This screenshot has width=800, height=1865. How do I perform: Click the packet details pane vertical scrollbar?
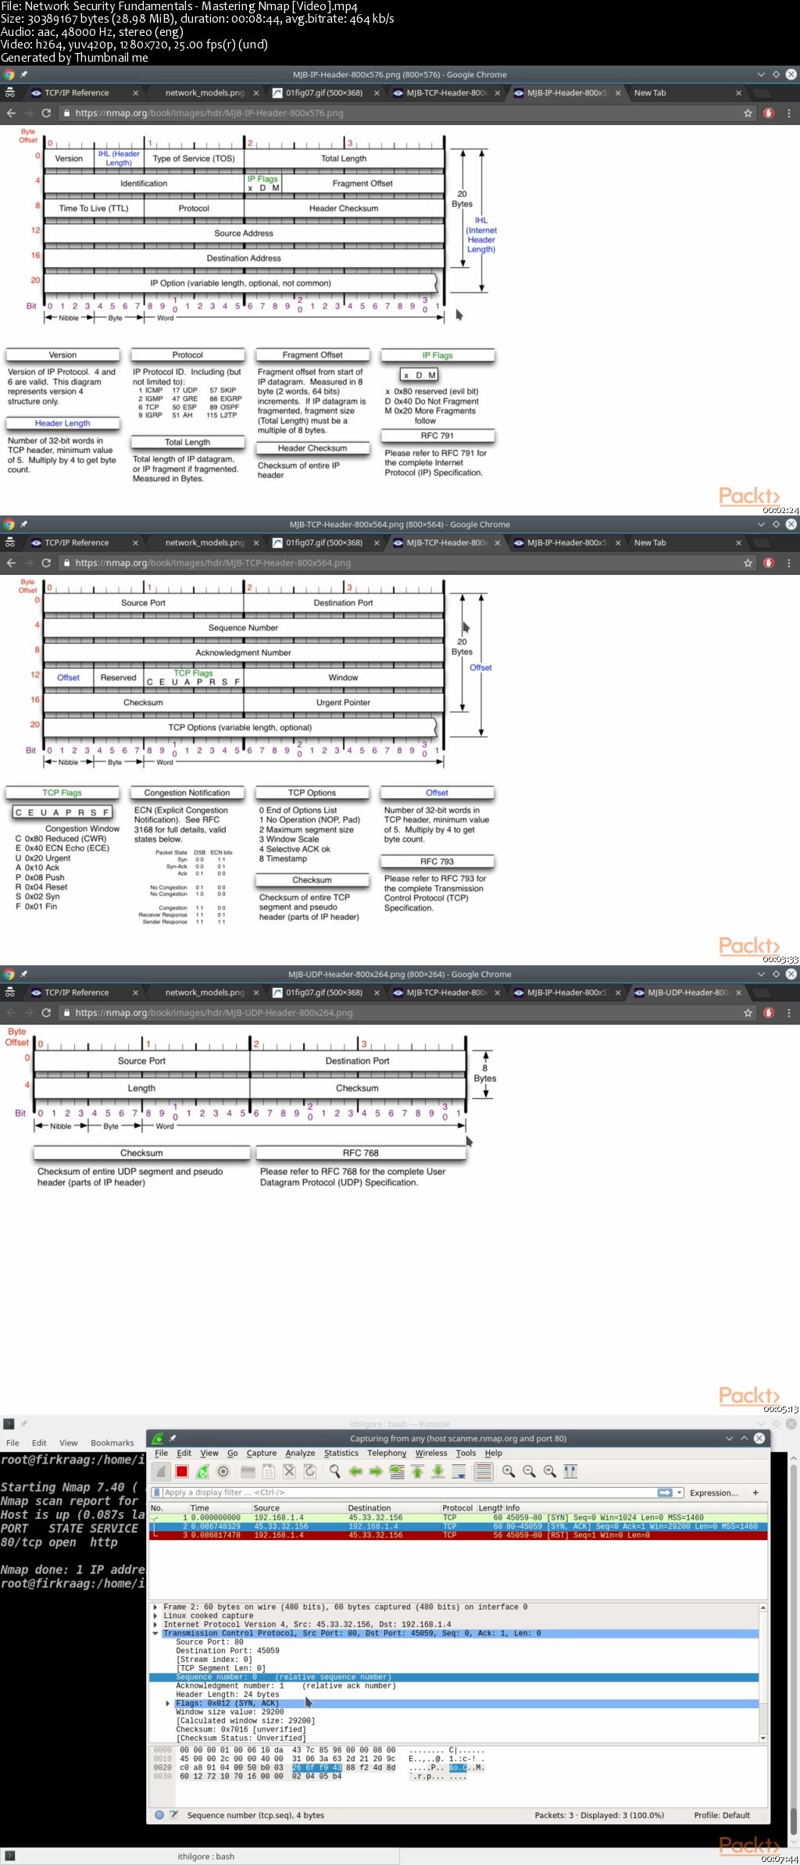tap(763, 1671)
